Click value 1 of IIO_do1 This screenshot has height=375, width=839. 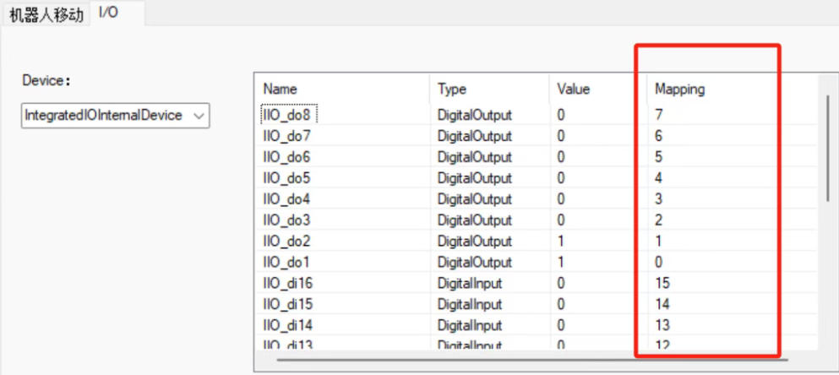click(x=562, y=263)
